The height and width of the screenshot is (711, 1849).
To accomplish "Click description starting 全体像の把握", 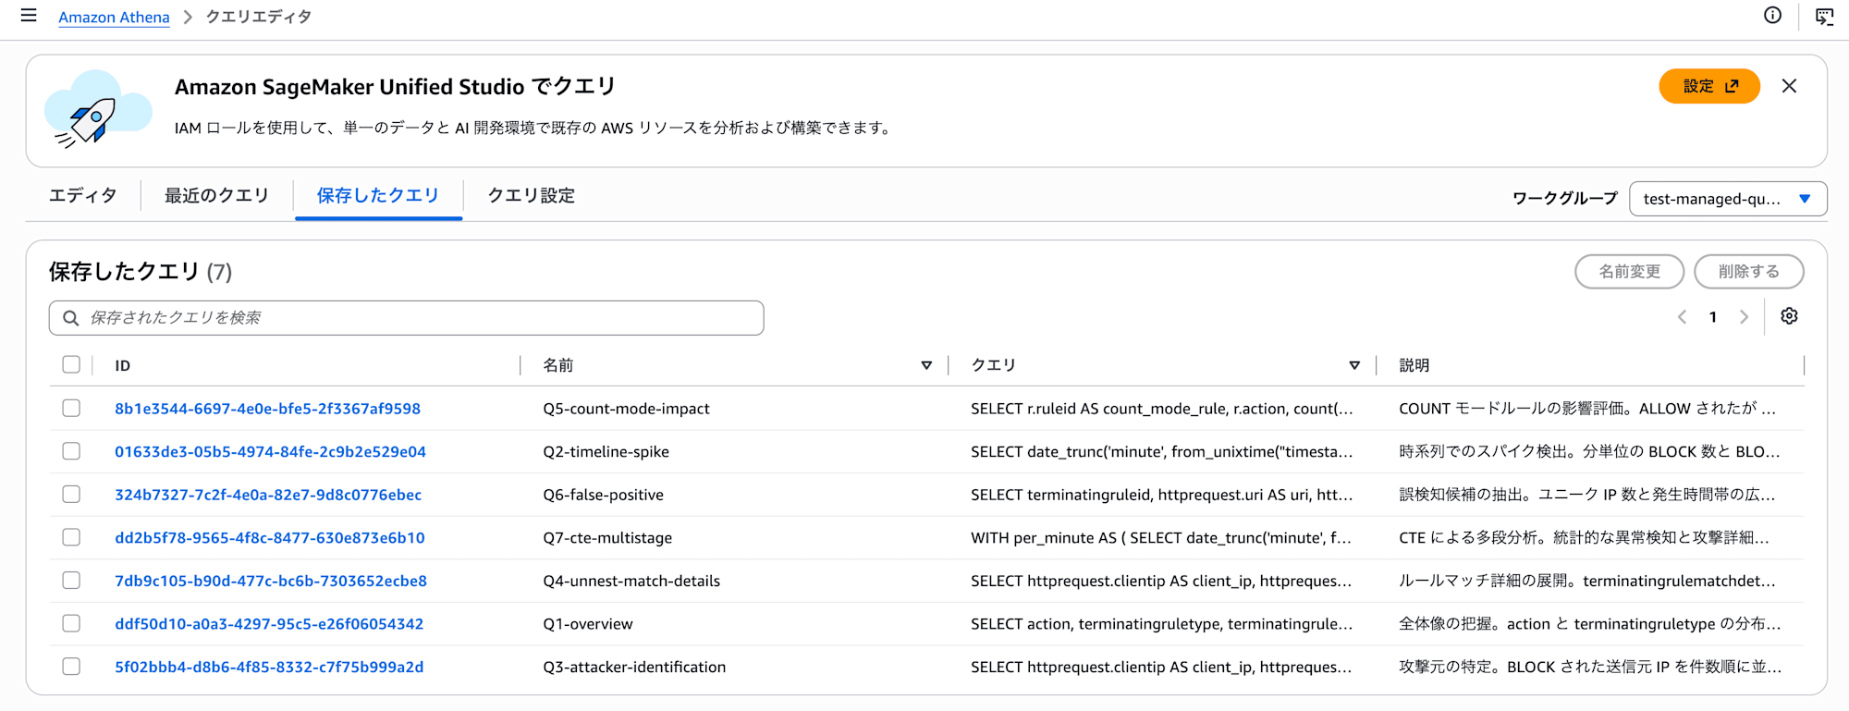I will (1590, 624).
